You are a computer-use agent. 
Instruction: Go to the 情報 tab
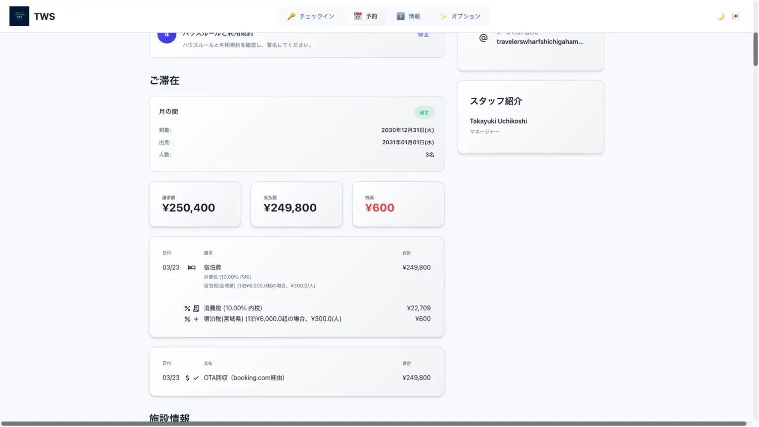(x=408, y=16)
